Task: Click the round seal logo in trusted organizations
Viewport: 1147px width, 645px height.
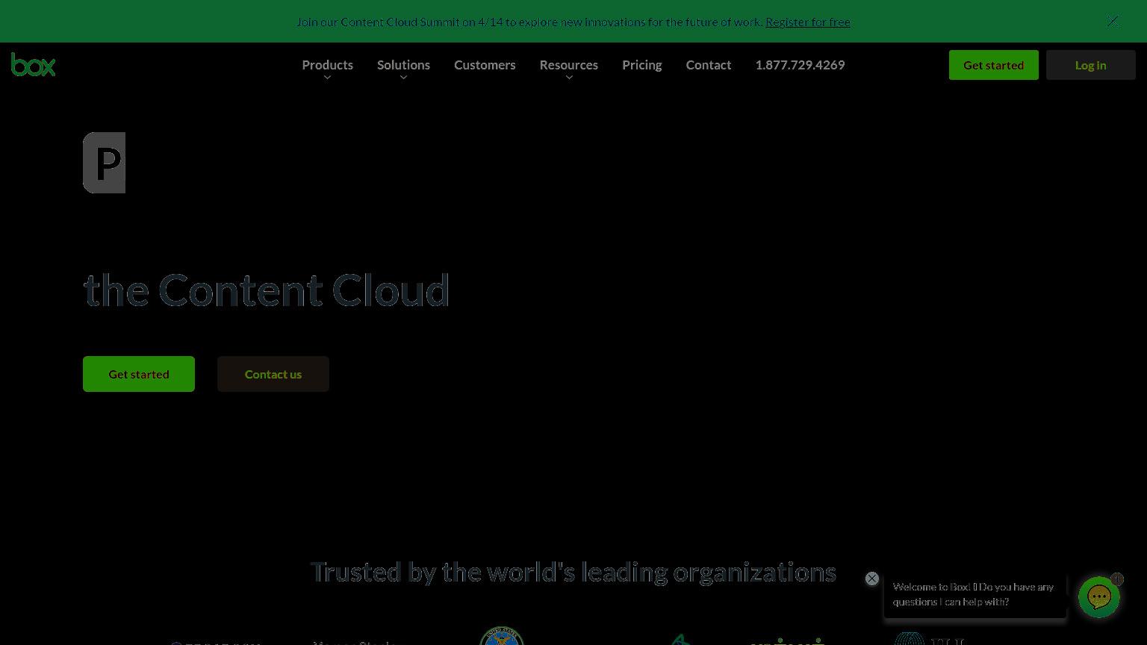Action: tap(502, 636)
